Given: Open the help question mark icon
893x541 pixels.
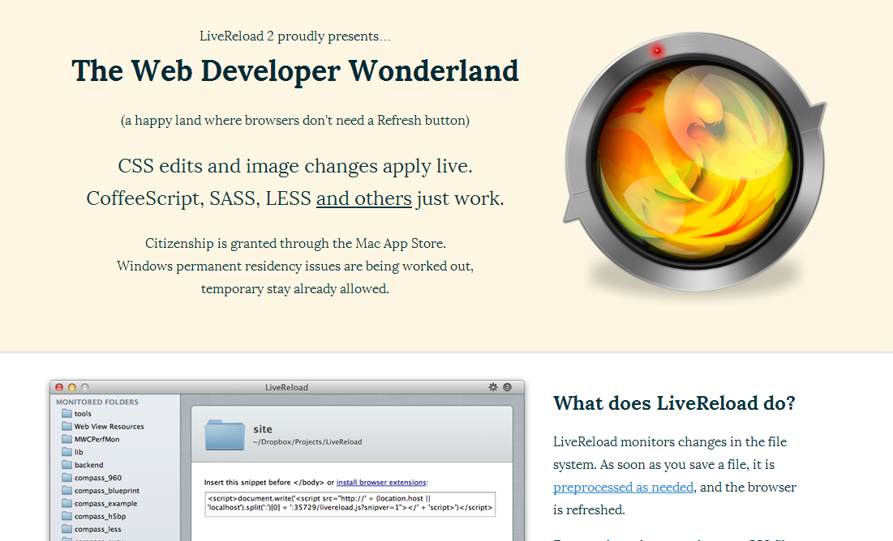Looking at the screenshot, I should click(x=507, y=387).
